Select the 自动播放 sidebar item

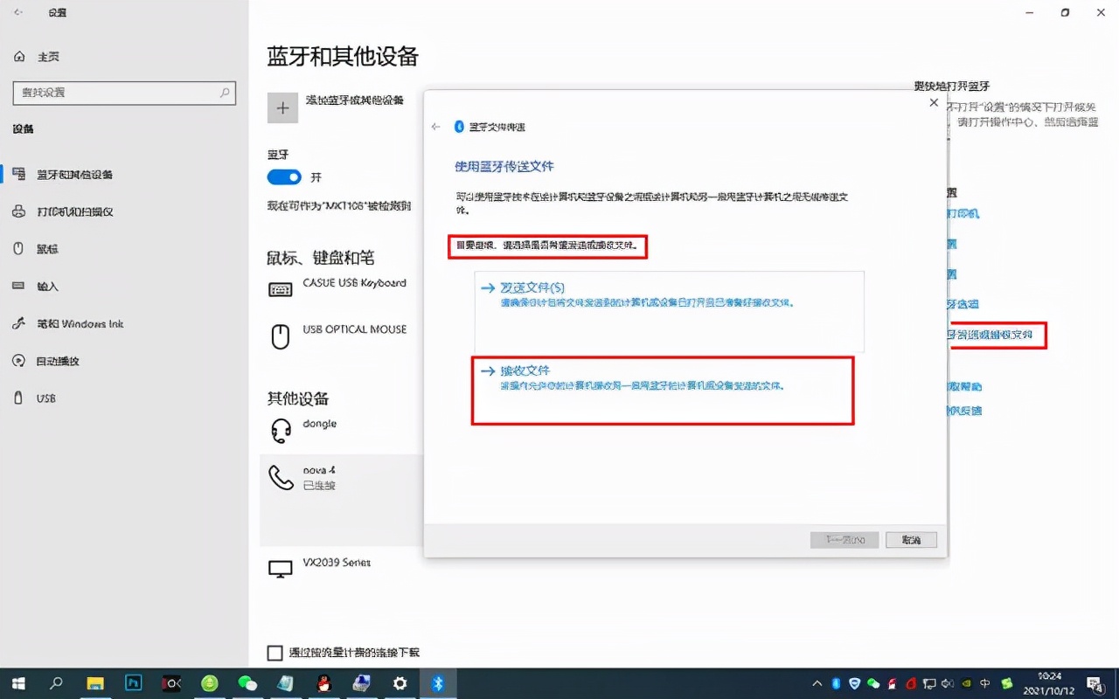coord(56,361)
